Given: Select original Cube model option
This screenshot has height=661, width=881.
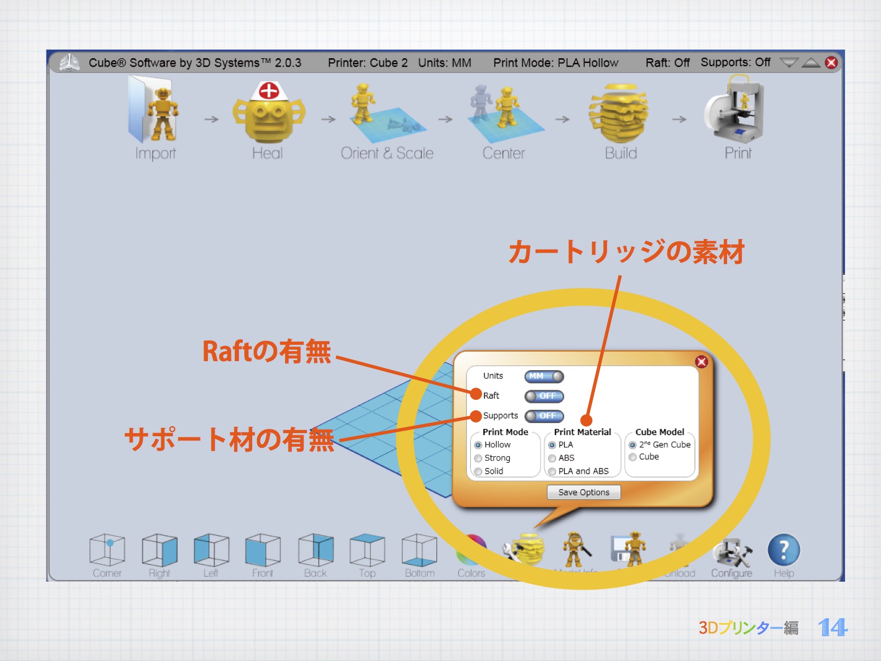Looking at the screenshot, I should click(632, 457).
